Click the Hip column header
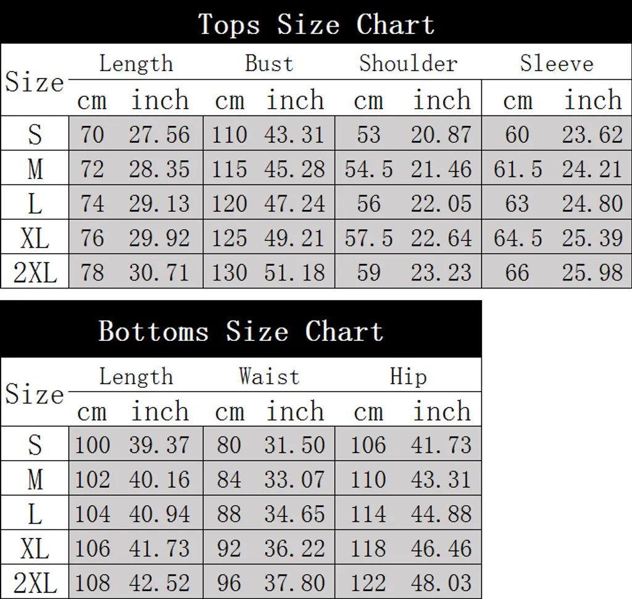 pyautogui.click(x=409, y=376)
